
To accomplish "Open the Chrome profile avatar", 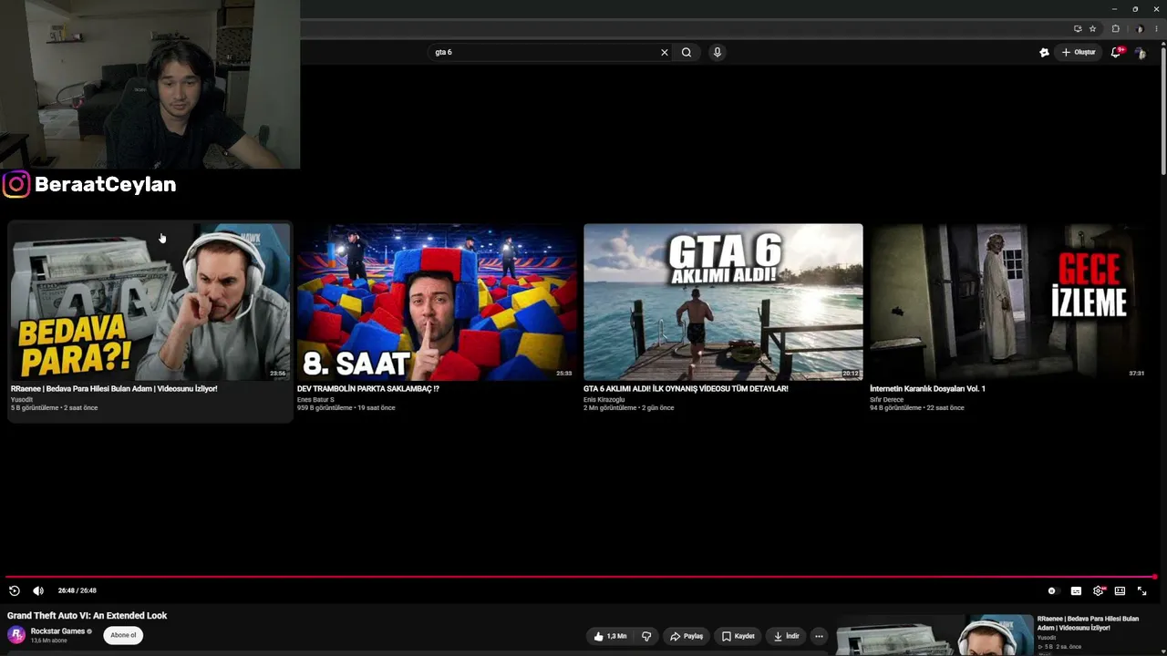I will coord(1140,28).
